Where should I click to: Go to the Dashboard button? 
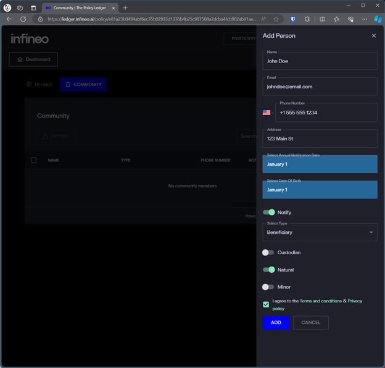[x=33, y=59]
